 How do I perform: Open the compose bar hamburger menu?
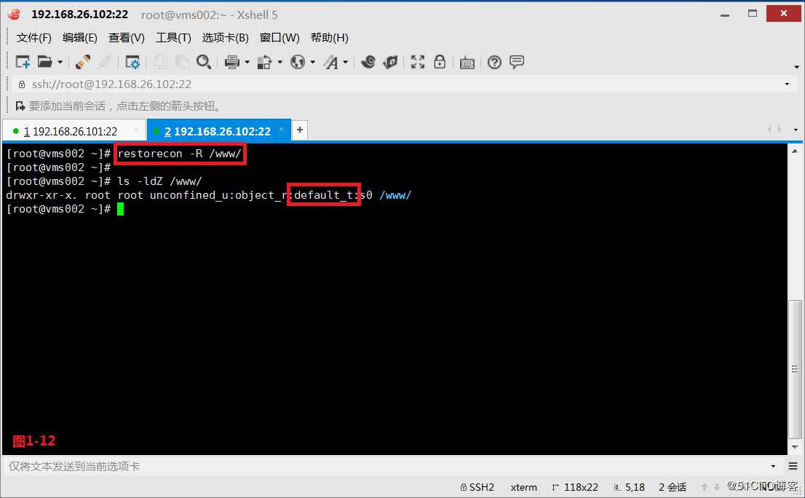(x=793, y=466)
